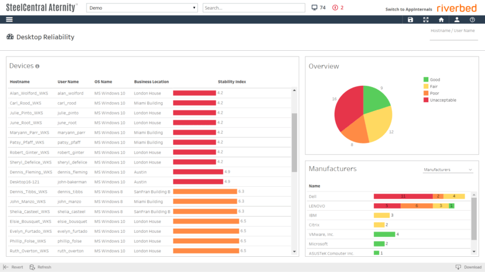Screen dimensions: 485x272
Task: Click the alert icon showing 2
Action: [335, 8]
